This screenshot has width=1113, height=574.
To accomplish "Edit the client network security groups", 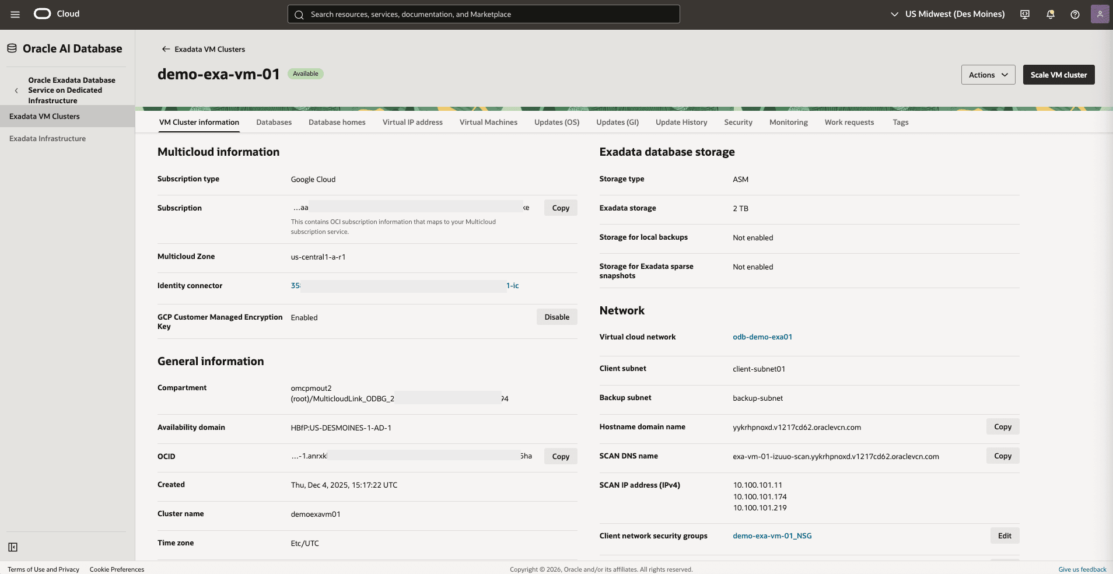I will point(1004,535).
